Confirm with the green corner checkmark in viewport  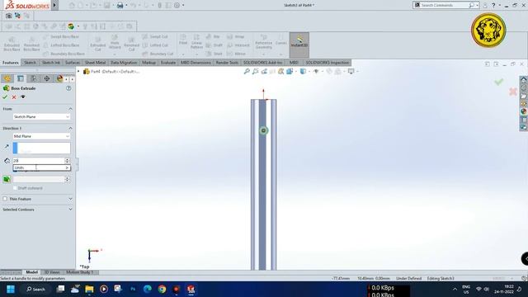click(x=499, y=82)
